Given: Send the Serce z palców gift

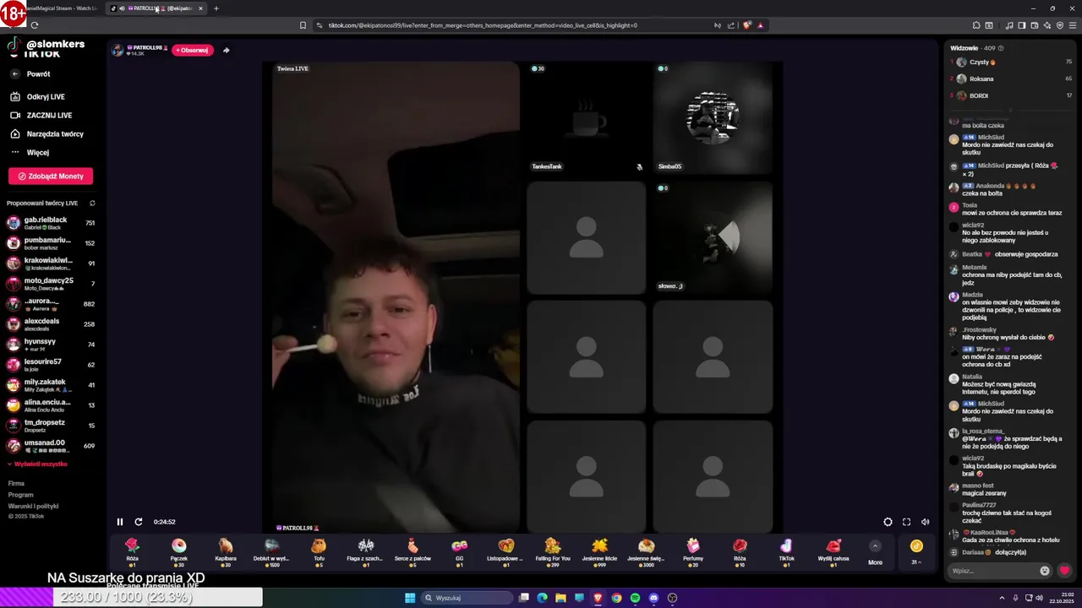Looking at the screenshot, I should [x=413, y=551].
